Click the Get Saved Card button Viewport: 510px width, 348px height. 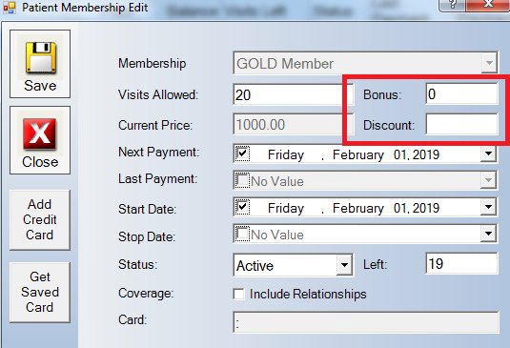[40, 293]
